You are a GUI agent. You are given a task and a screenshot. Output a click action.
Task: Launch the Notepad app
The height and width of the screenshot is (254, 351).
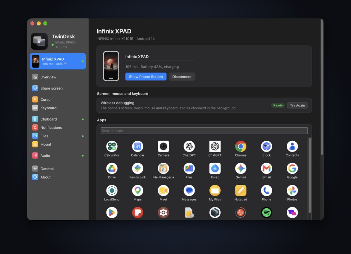point(241,190)
